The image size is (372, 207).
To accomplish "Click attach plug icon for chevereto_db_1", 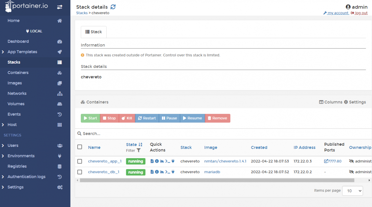I will 173,172.
